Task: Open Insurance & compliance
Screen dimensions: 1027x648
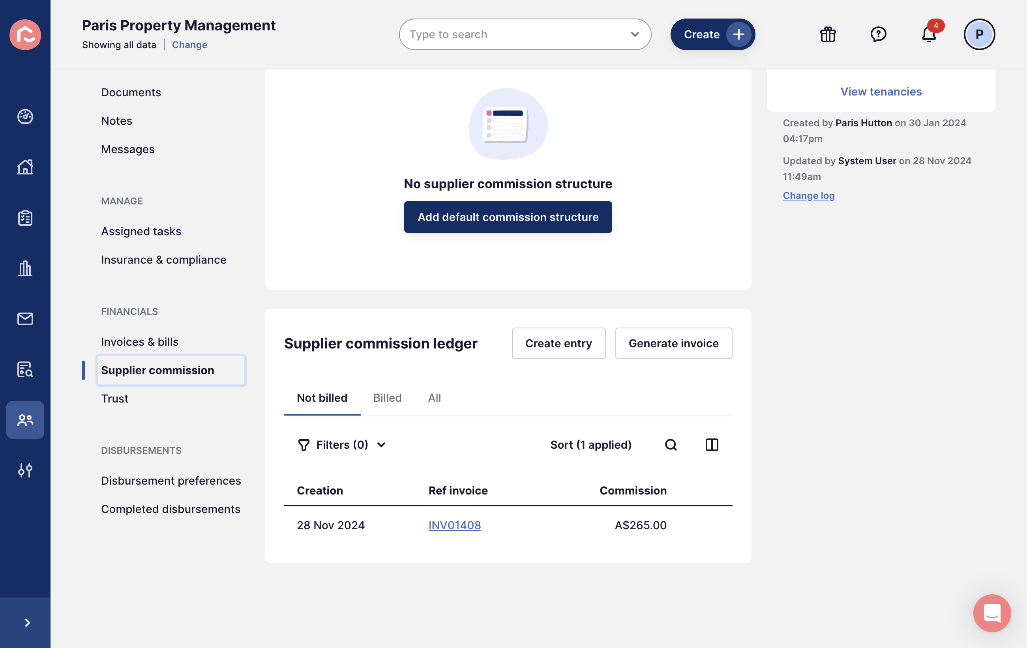Action: pos(164,260)
